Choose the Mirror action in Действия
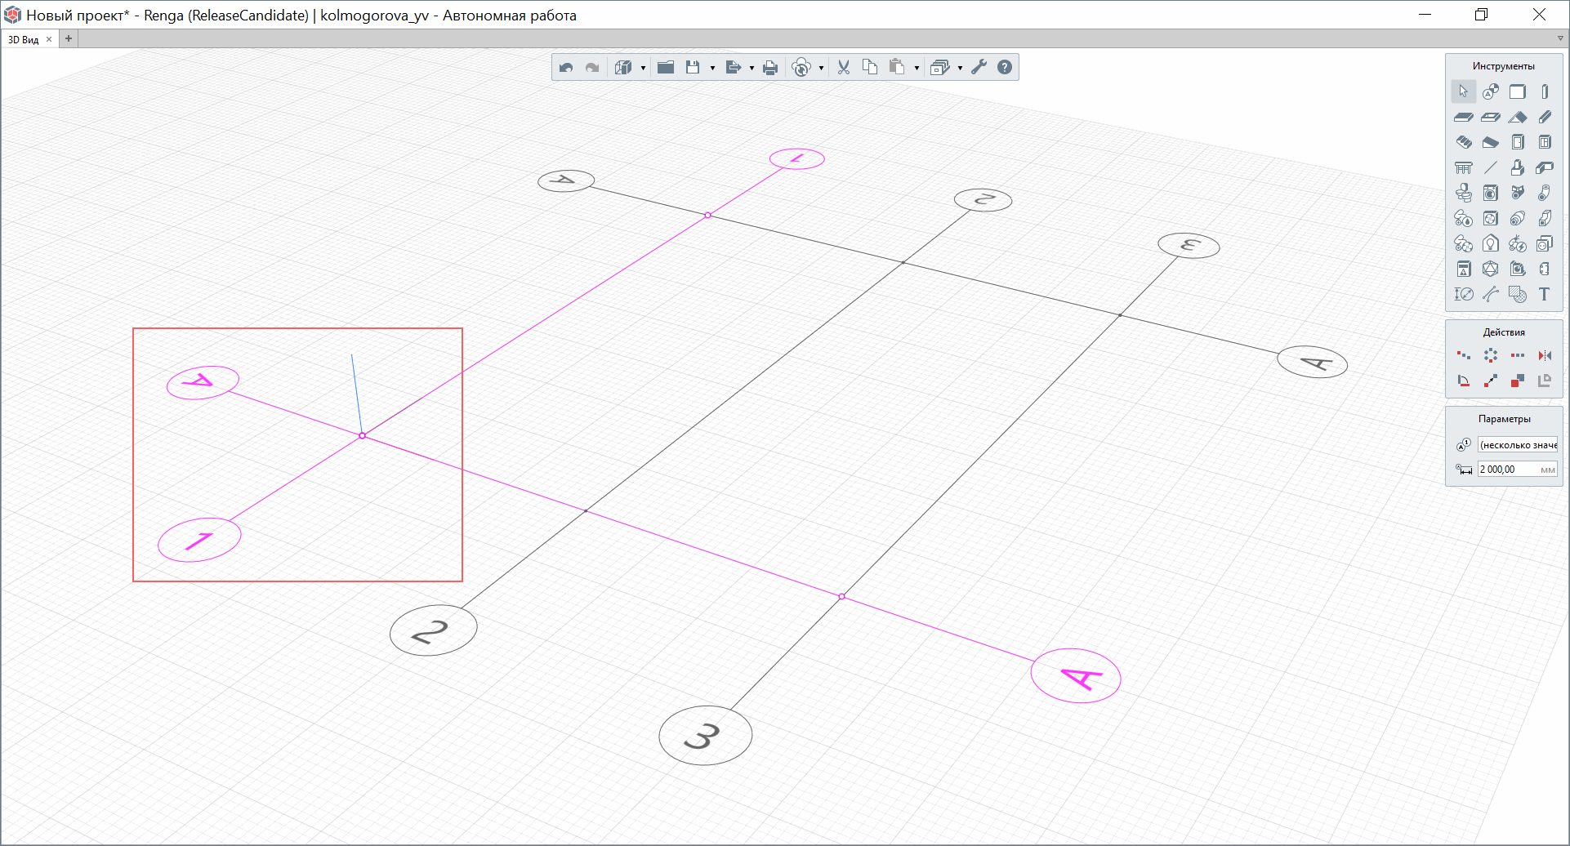Viewport: 1570px width, 846px height. point(1544,355)
